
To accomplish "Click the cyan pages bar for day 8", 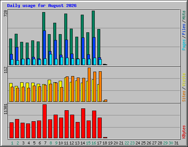I will tap(51, 60).
